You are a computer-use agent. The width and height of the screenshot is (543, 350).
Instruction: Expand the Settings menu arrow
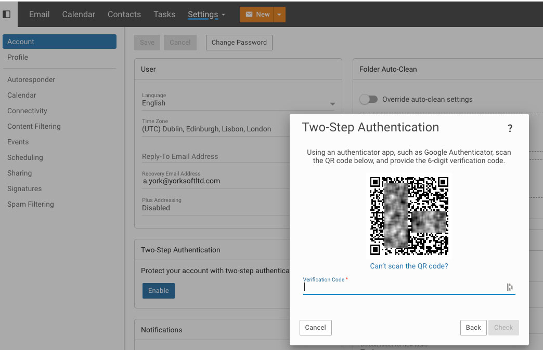coord(223,15)
